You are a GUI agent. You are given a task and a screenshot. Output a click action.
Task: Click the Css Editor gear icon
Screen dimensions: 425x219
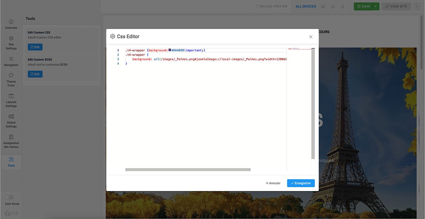pyautogui.click(x=113, y=36)
